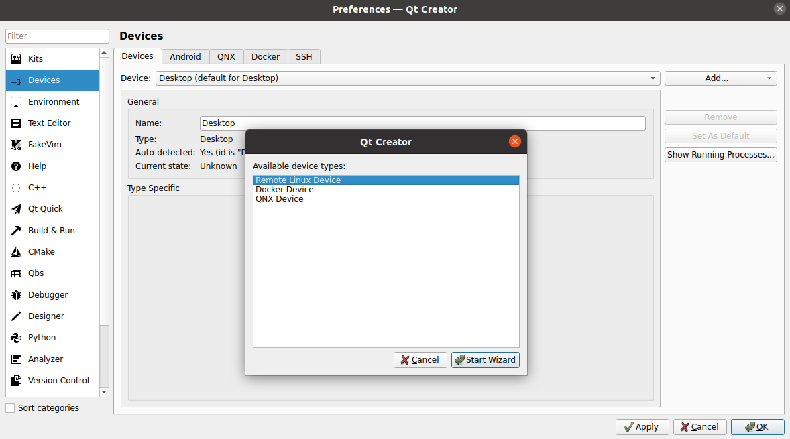The image size is (790, 439).
Task: Switch to the Docker tab
Action: tap(266, 57)
